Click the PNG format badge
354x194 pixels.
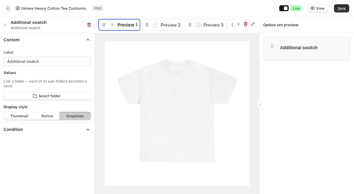click(98, 8)
